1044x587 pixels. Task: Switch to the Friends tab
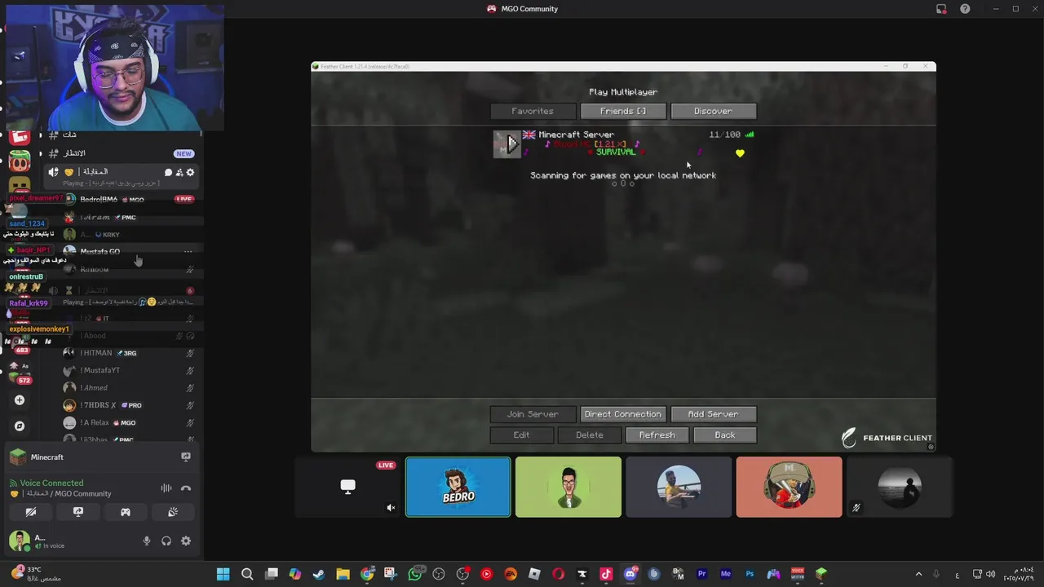623,111
